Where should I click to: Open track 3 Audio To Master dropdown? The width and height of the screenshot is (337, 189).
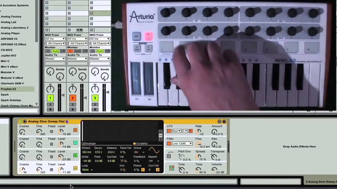tap(100, 59)
